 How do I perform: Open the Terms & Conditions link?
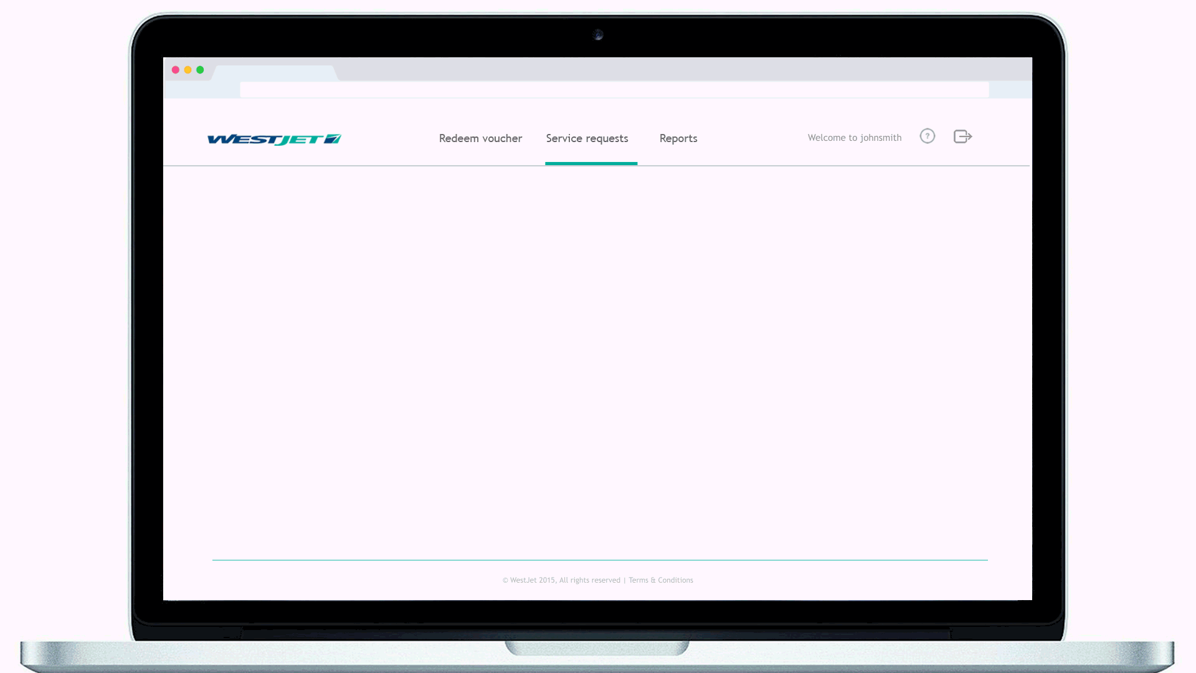tap(660, 580)
